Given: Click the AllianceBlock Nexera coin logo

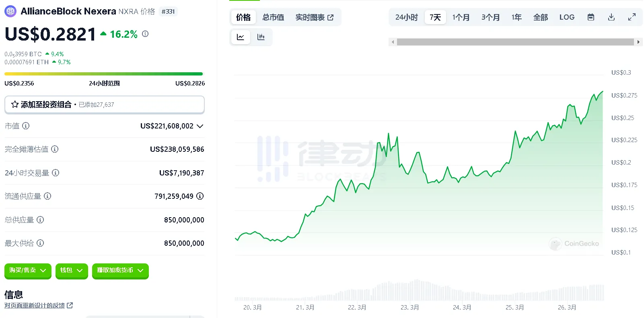Looking at the screenshot, I should pyautogui.click(x=10, y=11).
